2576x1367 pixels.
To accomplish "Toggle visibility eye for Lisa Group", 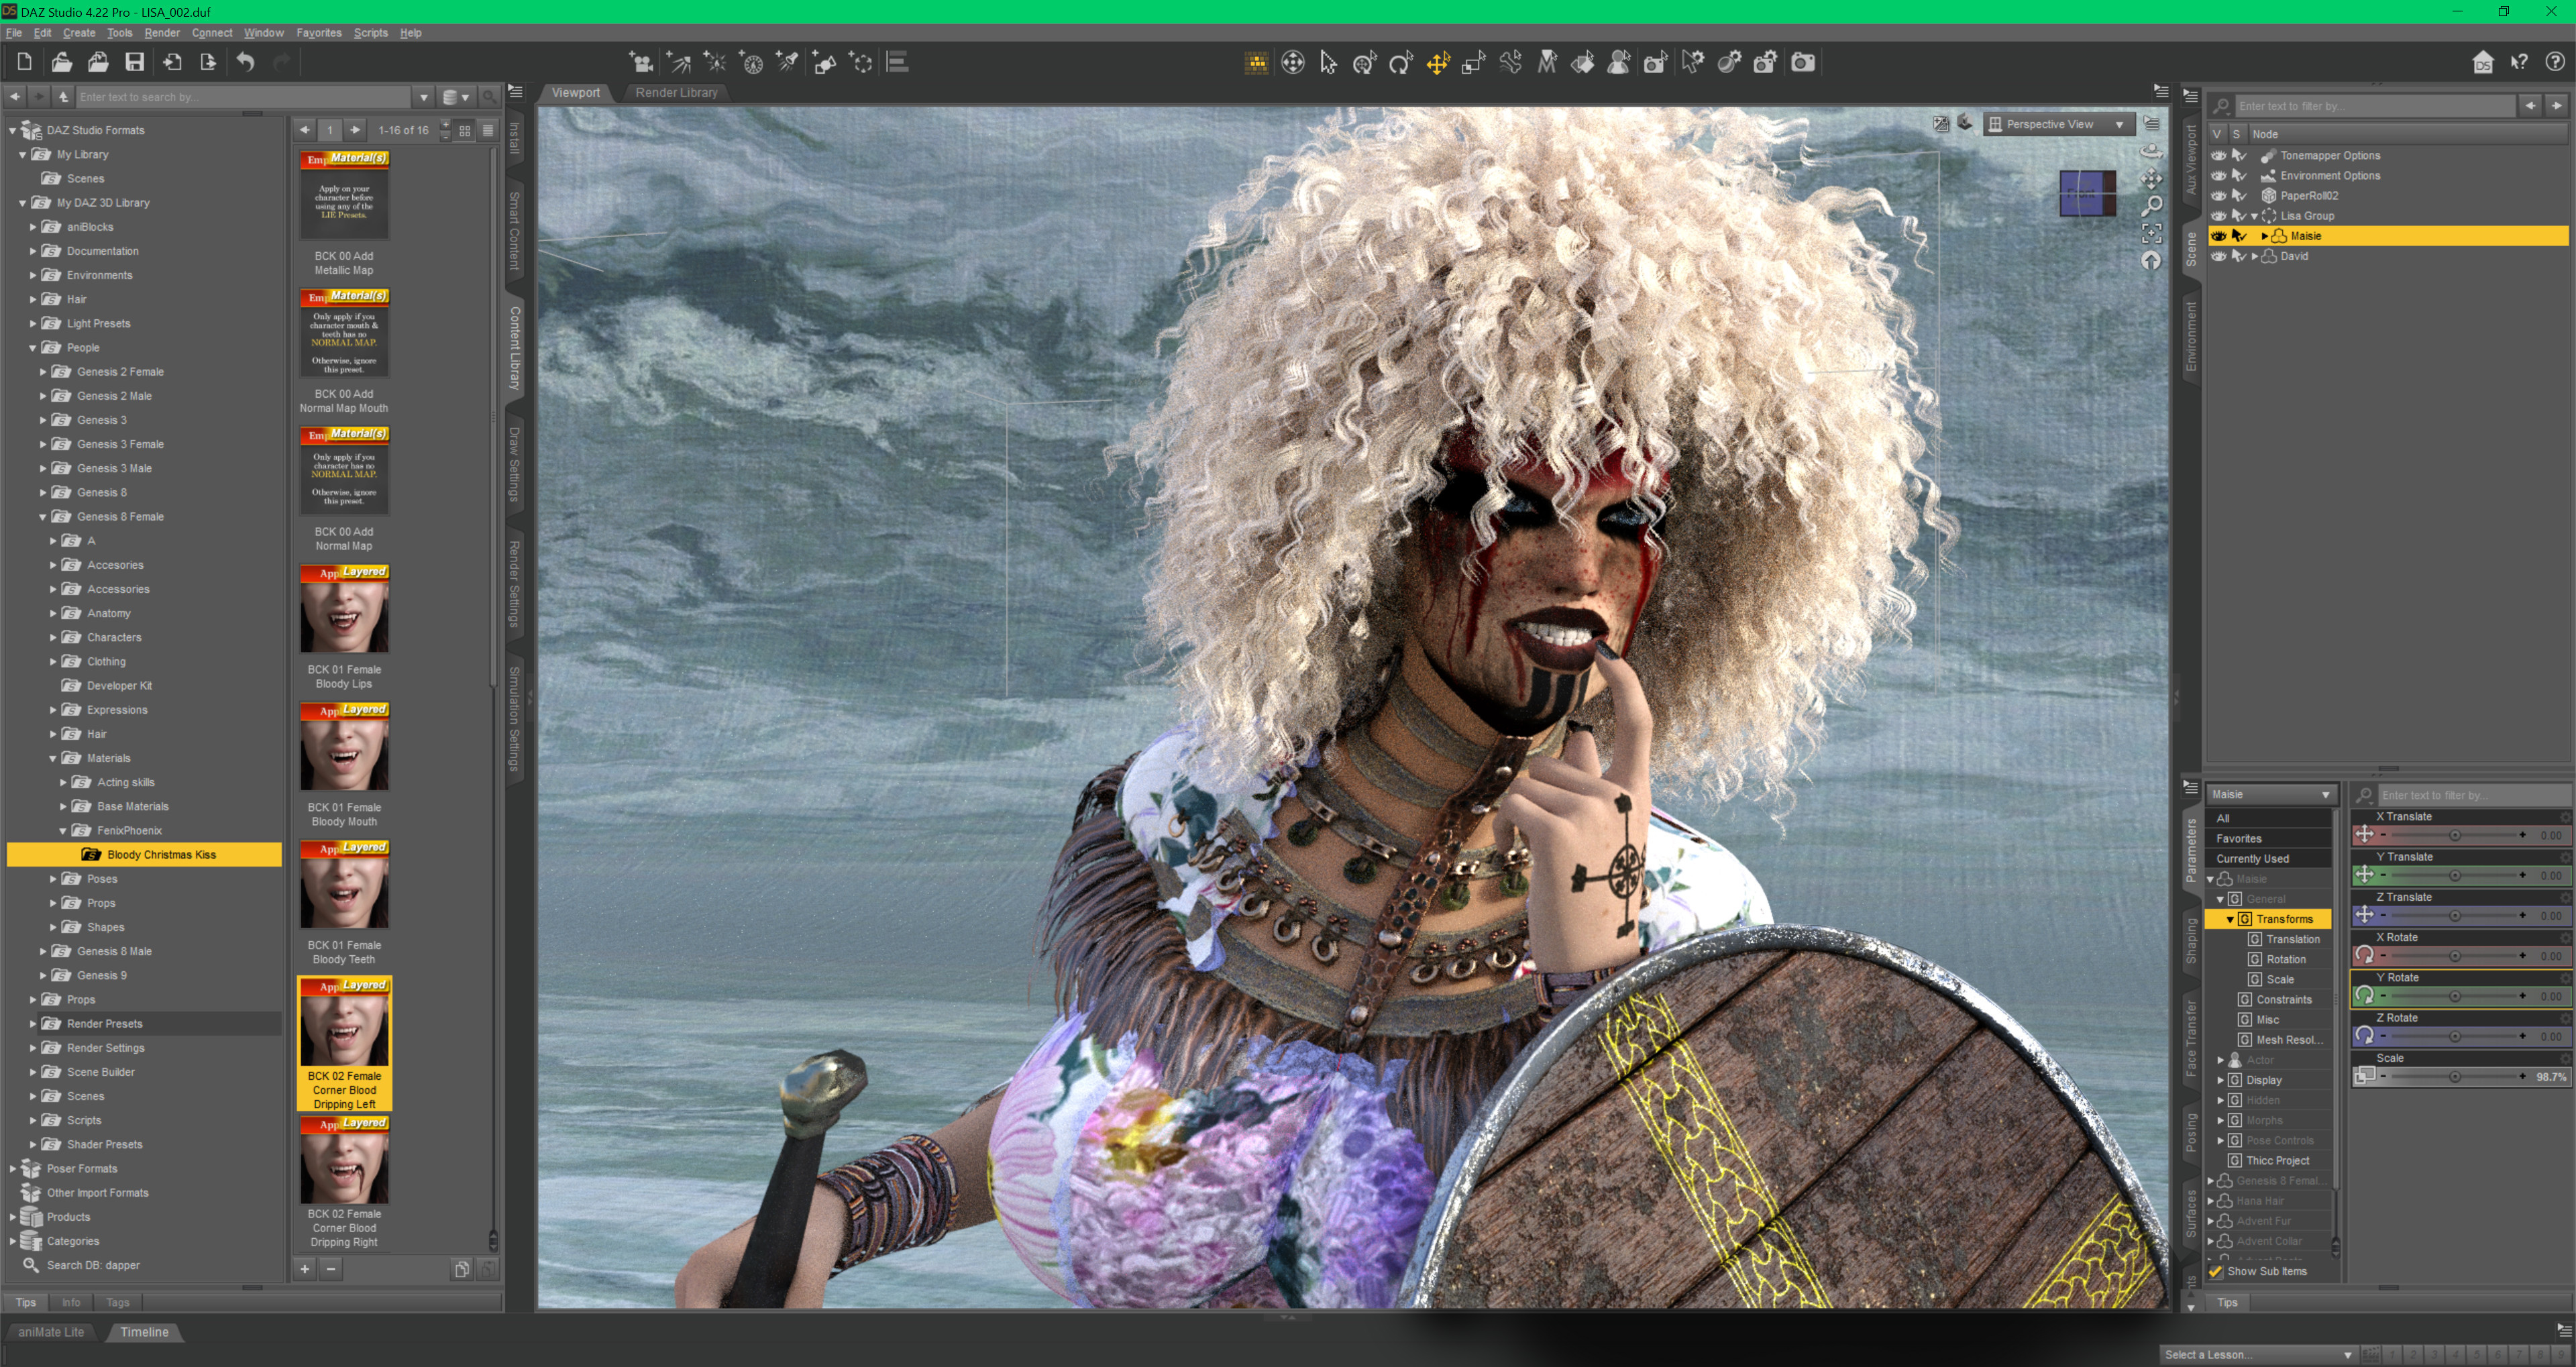I will [2219, 216].
